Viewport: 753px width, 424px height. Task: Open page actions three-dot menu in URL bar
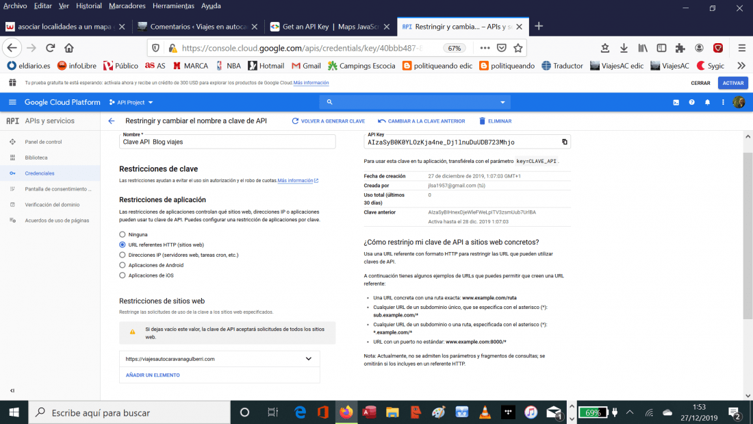[485, 48]
